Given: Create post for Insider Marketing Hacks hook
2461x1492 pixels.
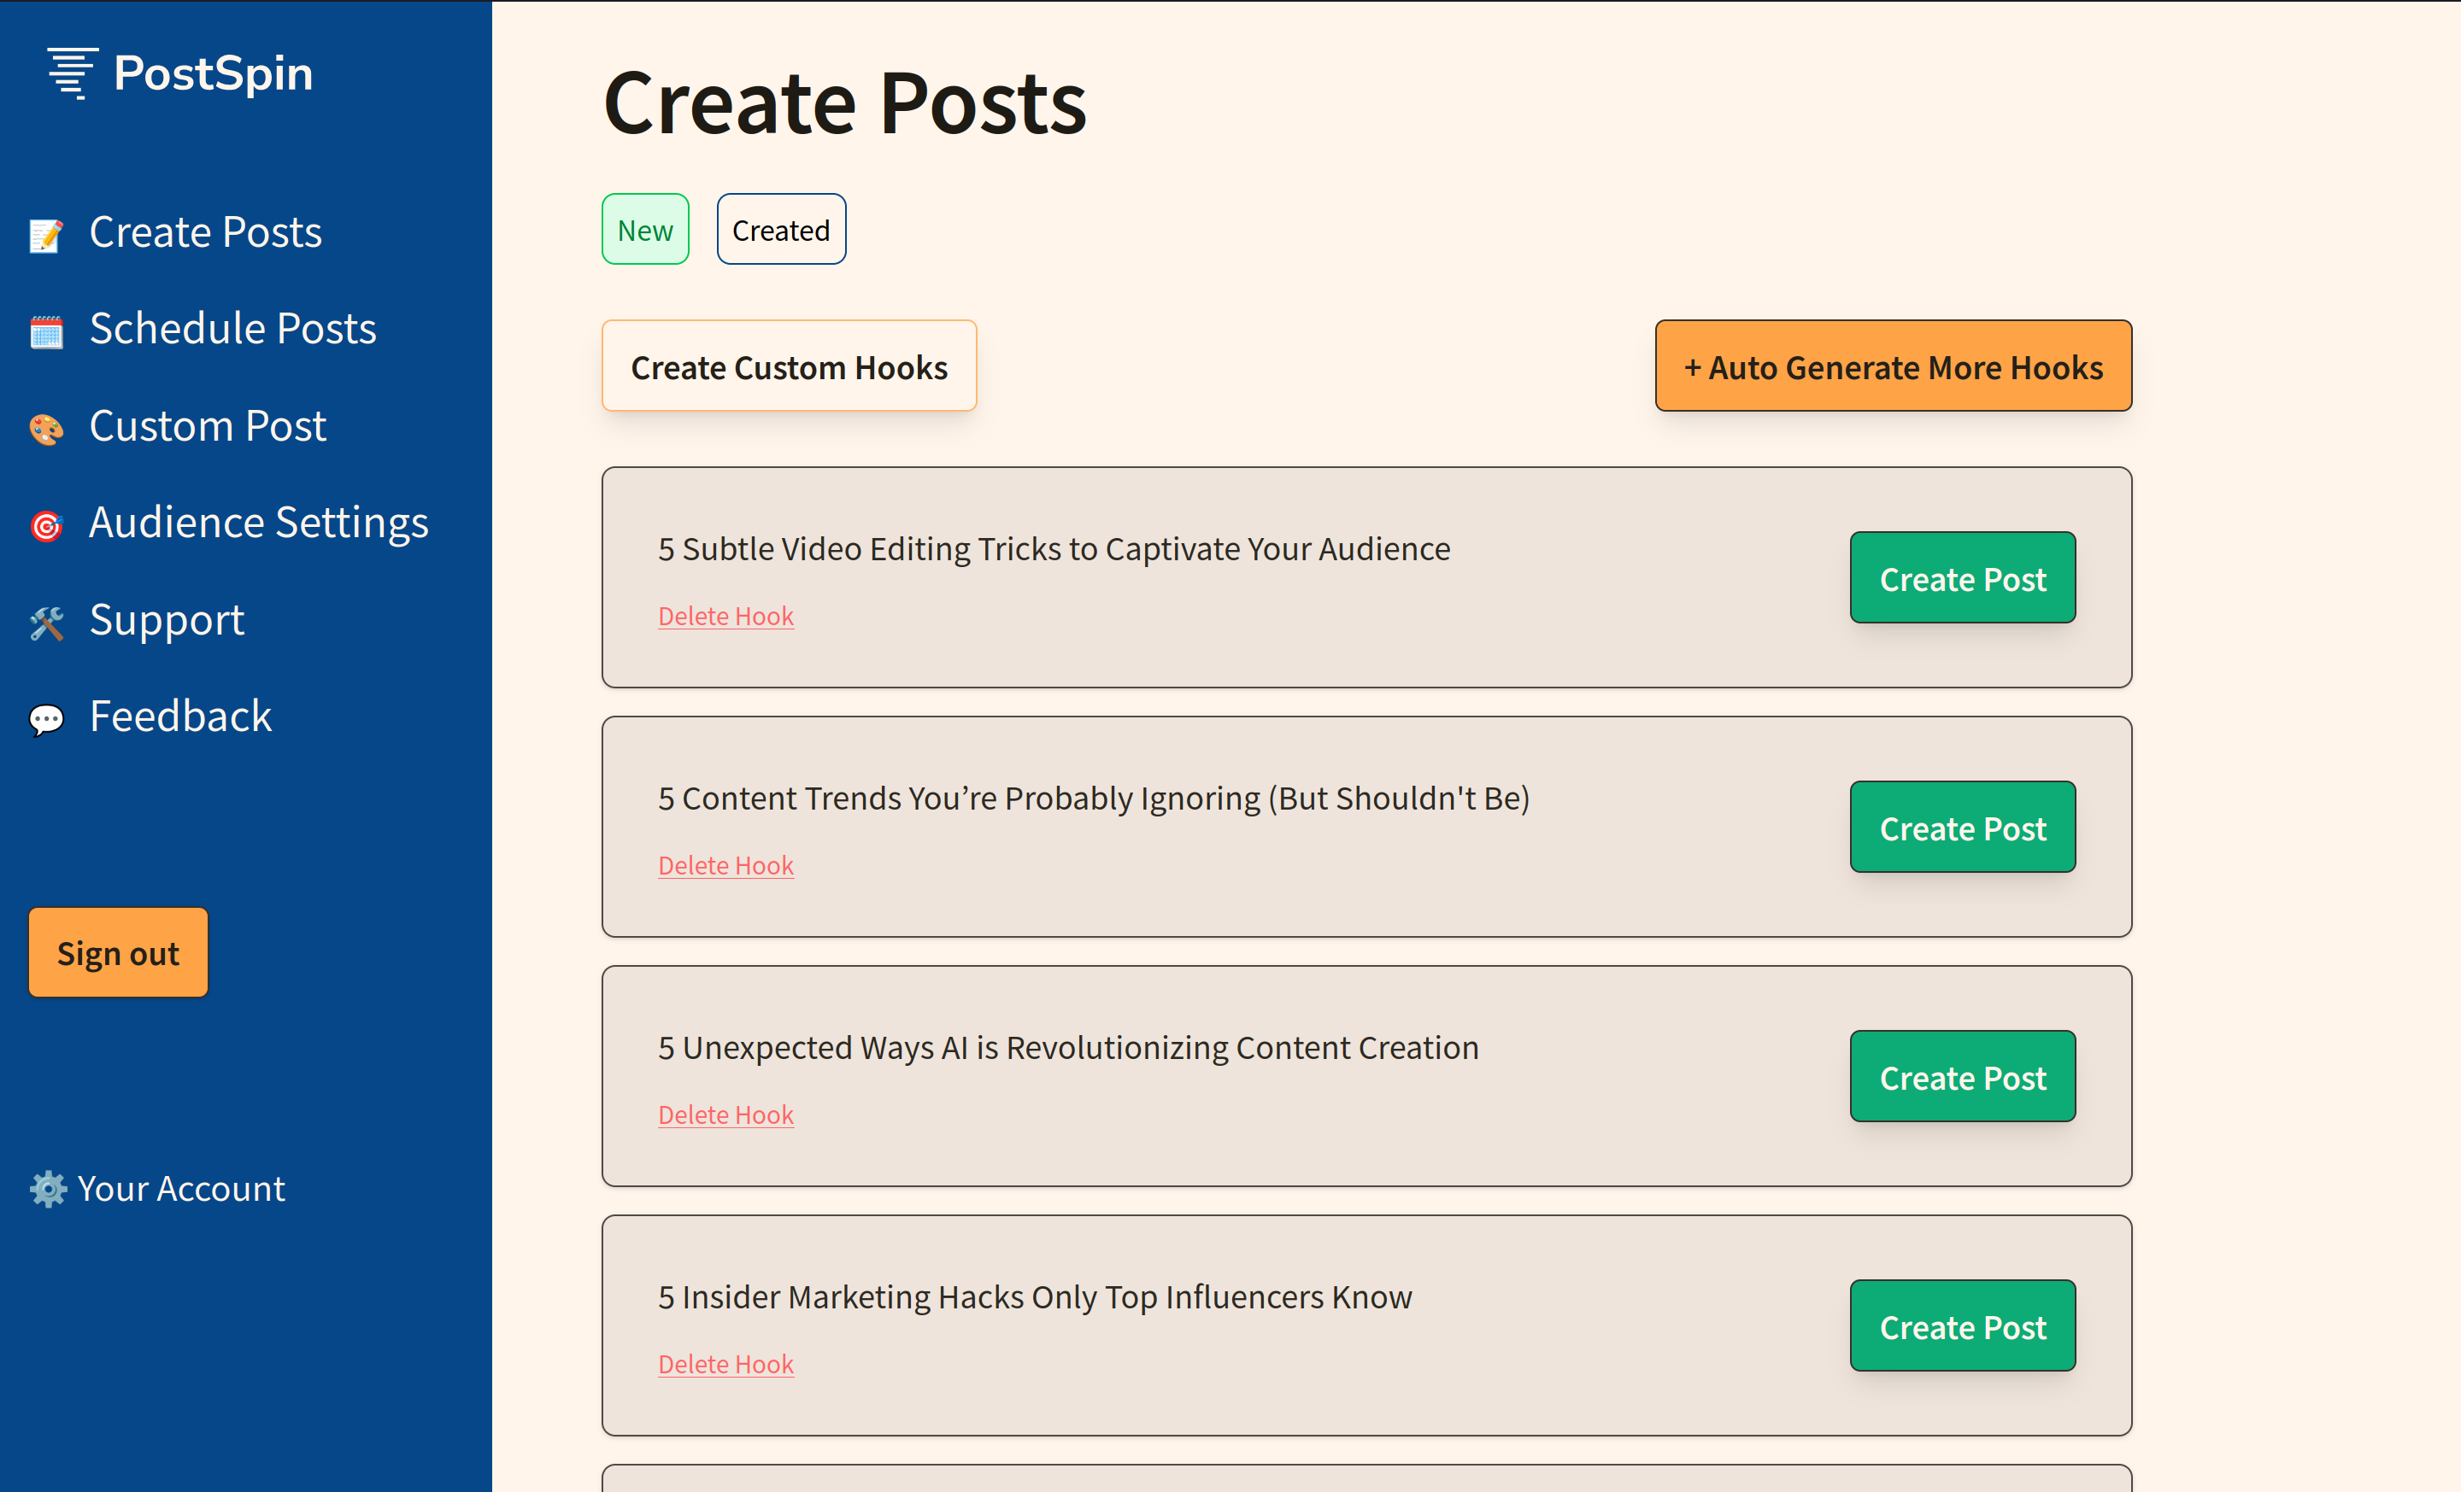Looking at the screenshot, I should [1962, 1326].
